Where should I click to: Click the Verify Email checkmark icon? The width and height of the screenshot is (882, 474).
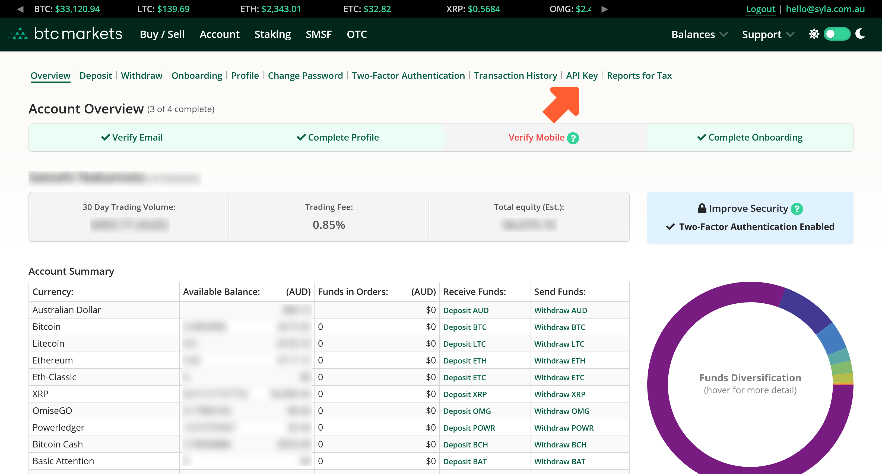pos(106,137)
